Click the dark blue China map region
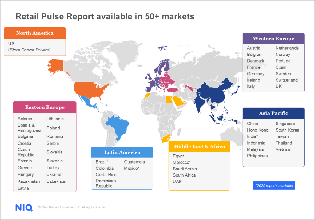Viewport: 315px width, 220px height. pos(215,92)
